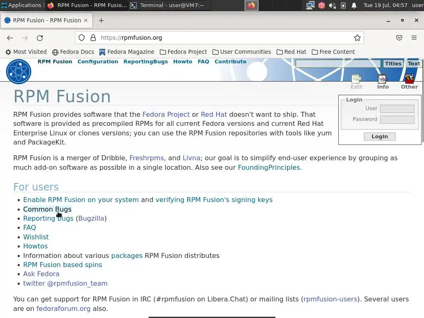Open twitter @rpmfusion_team link
Image resolution: width=424 pixels, height=318 pixels.
(65, 284)
